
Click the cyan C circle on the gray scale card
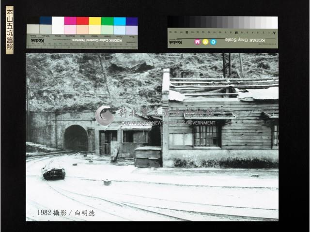(x=213, y=42)
